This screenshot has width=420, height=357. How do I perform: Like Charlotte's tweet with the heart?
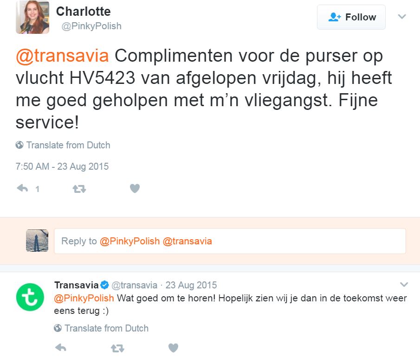tap(135, 188)
